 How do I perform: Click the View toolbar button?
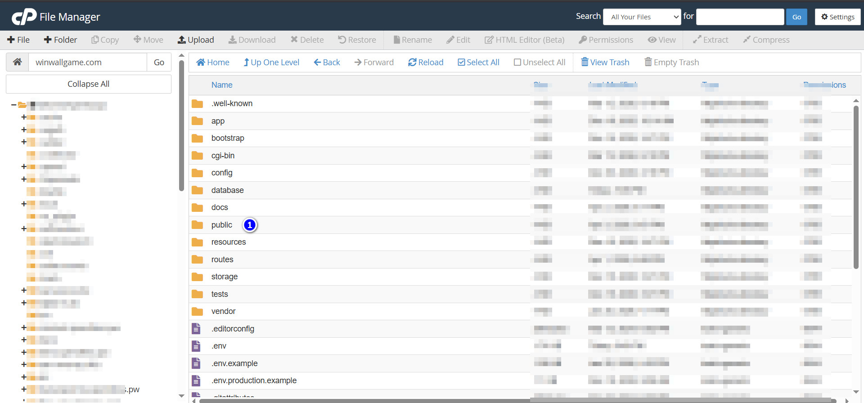(x=662, y=40)
